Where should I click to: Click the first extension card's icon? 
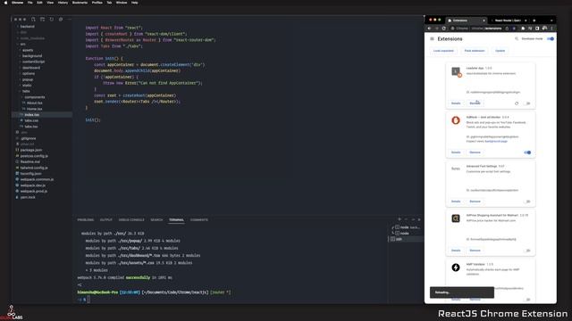456,71
